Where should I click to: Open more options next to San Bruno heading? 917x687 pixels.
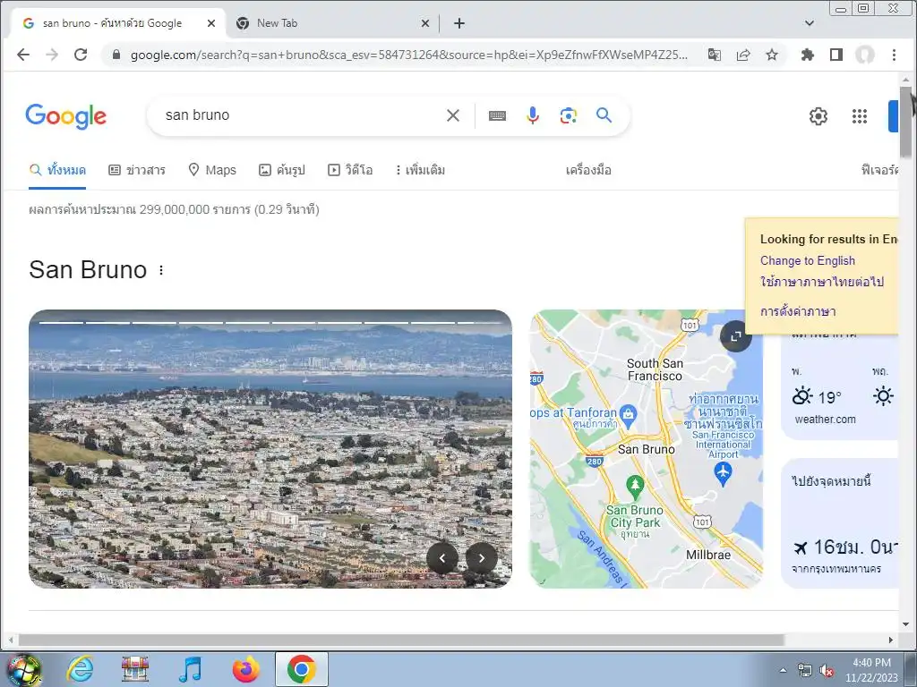coord(161,270)
